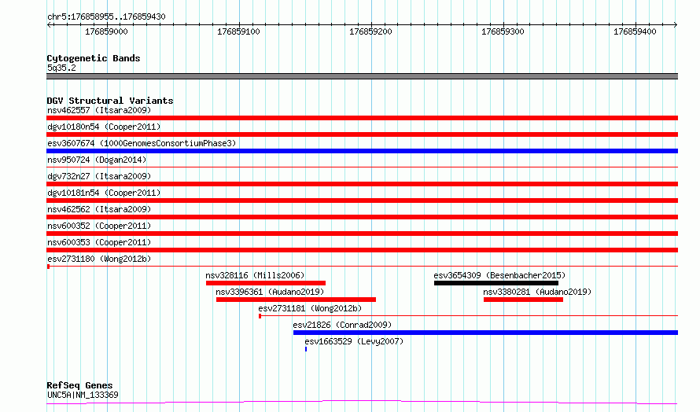Click the 176859200 ruler position label
The height and width of the screenshot is (412, 700).
tap(370, 31)
